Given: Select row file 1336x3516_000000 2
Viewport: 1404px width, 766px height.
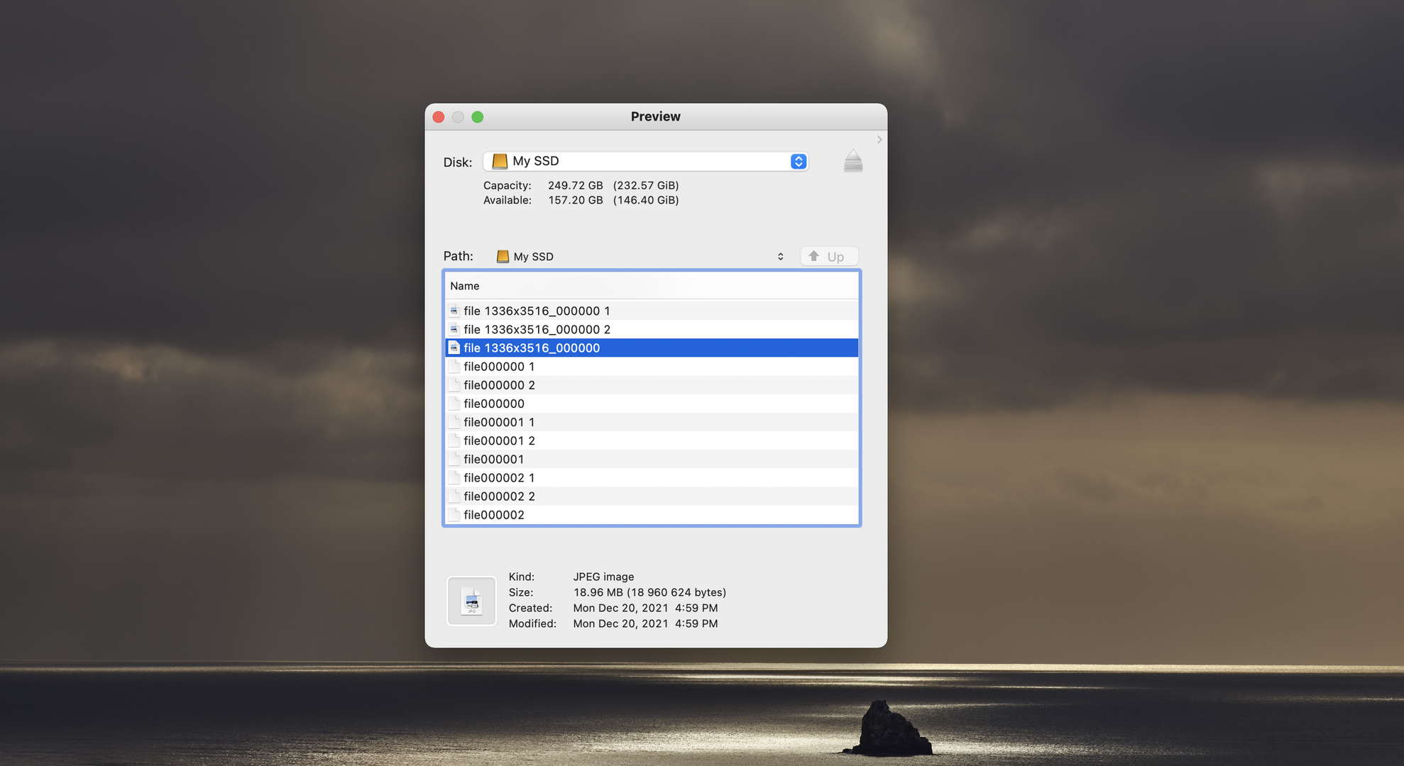Looking at the screenshot, I should (651, 329).
